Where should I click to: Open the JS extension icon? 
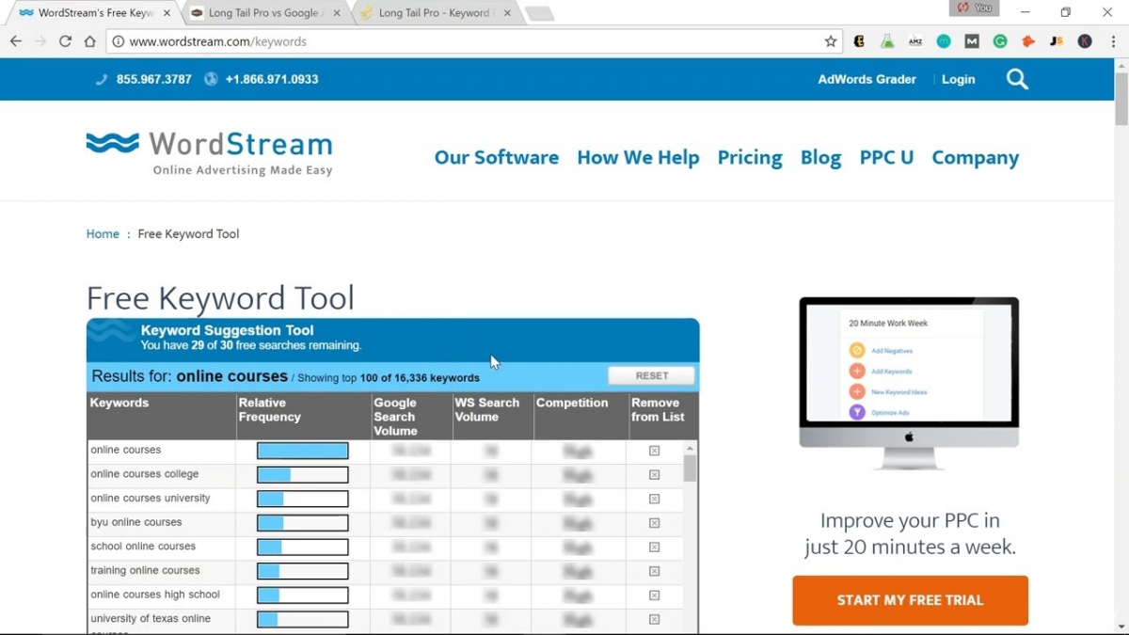(x=1056, y=41)
